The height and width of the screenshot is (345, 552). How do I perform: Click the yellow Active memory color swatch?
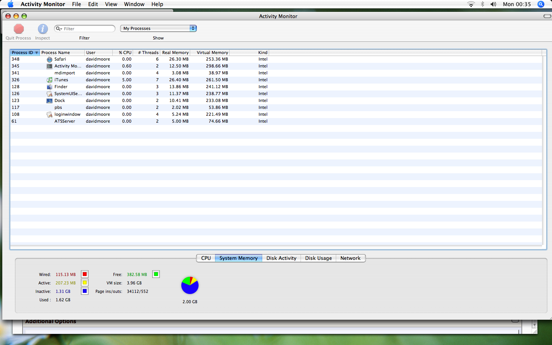pyautogui.click(x=85, y=283)
